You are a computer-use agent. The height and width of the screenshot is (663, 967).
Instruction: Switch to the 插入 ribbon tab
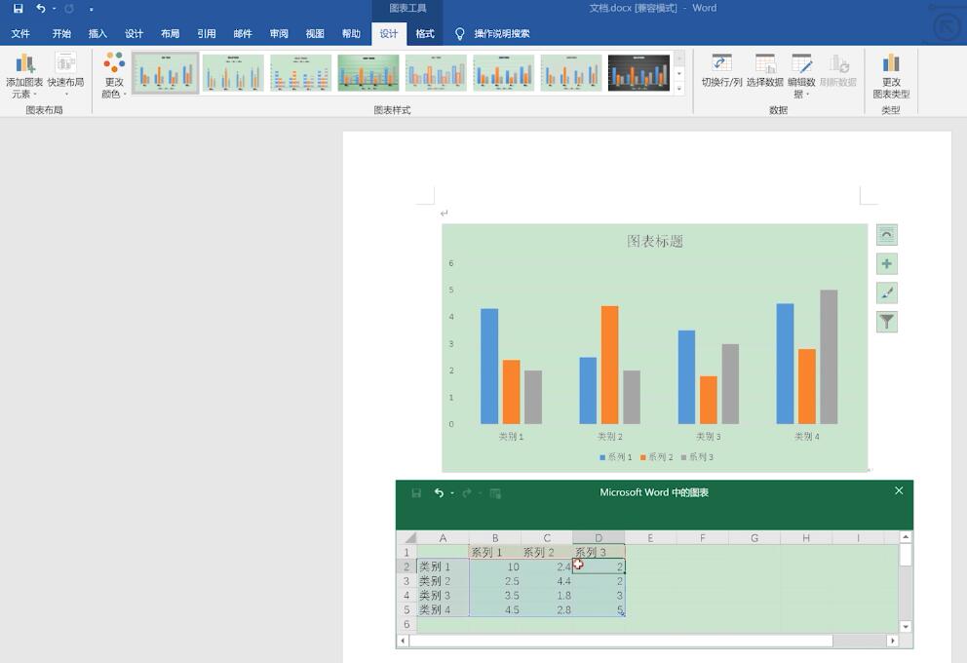click(97, 34)
